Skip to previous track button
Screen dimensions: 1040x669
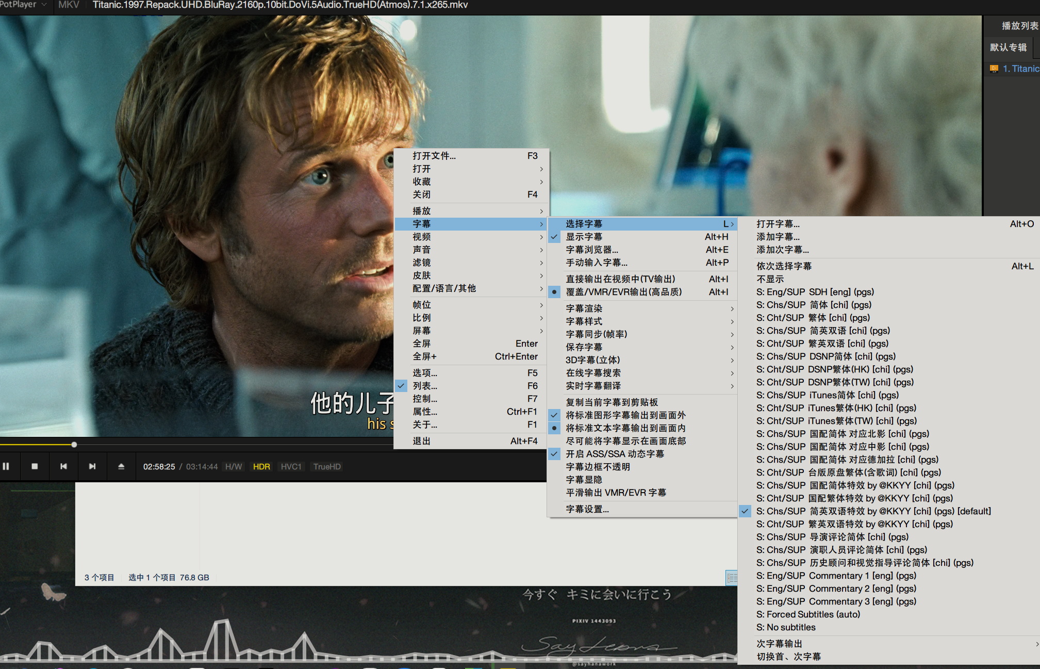point(63,466)
